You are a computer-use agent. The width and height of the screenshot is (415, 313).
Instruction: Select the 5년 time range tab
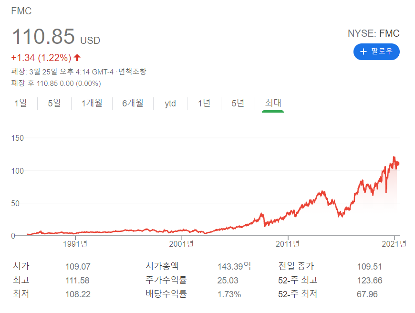point(238,103)
